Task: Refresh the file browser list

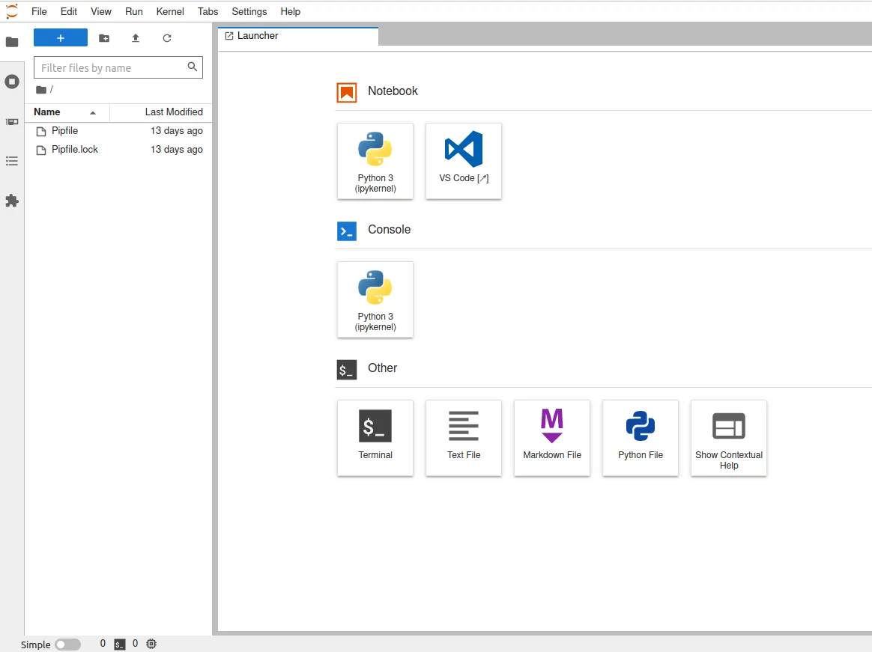Action: [x=167, y=38]
